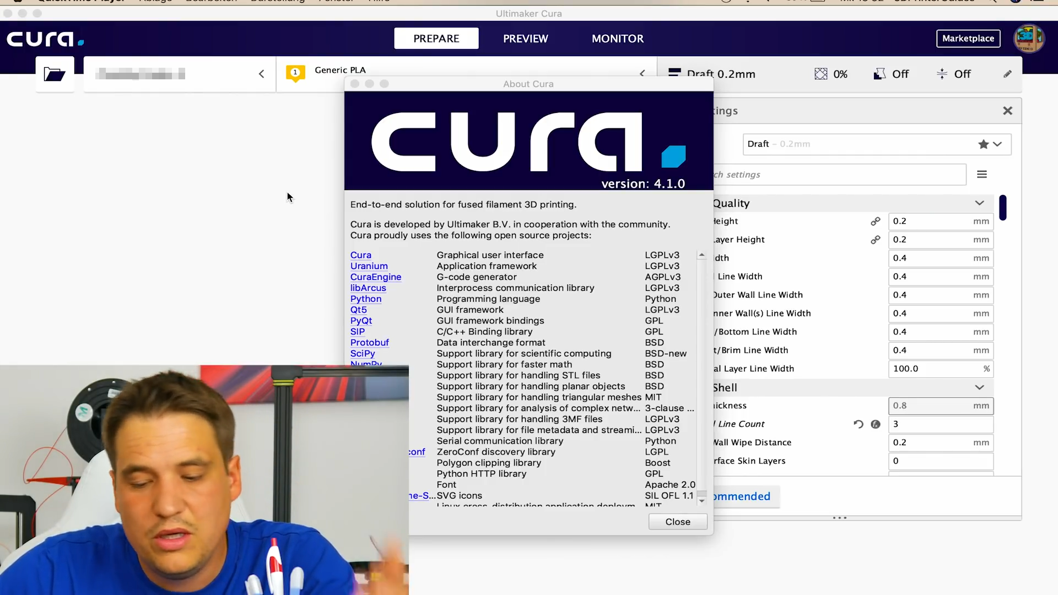This screenshot has width=1058, height=595.
Task: Edit the Wall Line Count field
Action: pyautogui.click(x=941, y=424)
